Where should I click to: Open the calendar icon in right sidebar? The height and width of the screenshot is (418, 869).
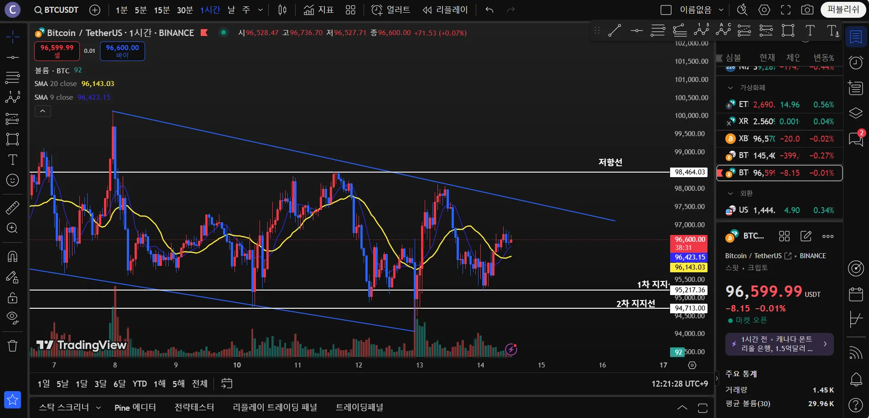pyautogui.click(x=856, y=294)
